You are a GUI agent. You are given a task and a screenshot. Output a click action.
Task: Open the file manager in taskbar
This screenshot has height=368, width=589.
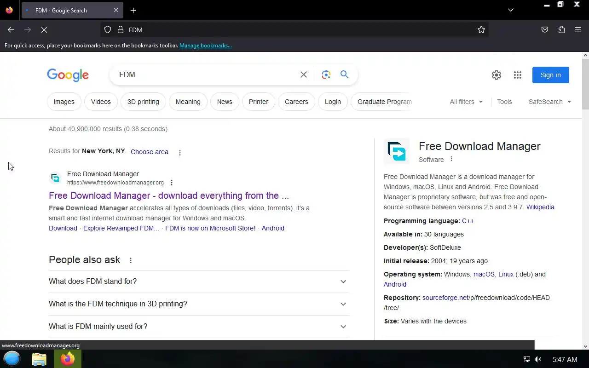[x=39, y=359]
